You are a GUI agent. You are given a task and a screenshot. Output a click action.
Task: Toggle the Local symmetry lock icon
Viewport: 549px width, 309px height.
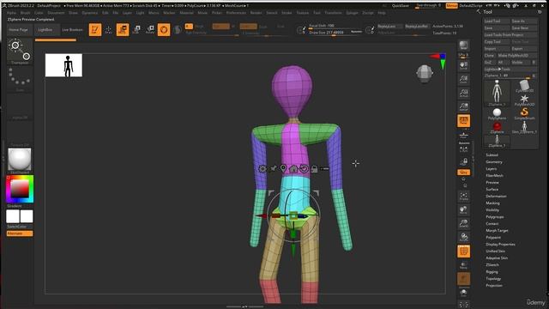463,161
